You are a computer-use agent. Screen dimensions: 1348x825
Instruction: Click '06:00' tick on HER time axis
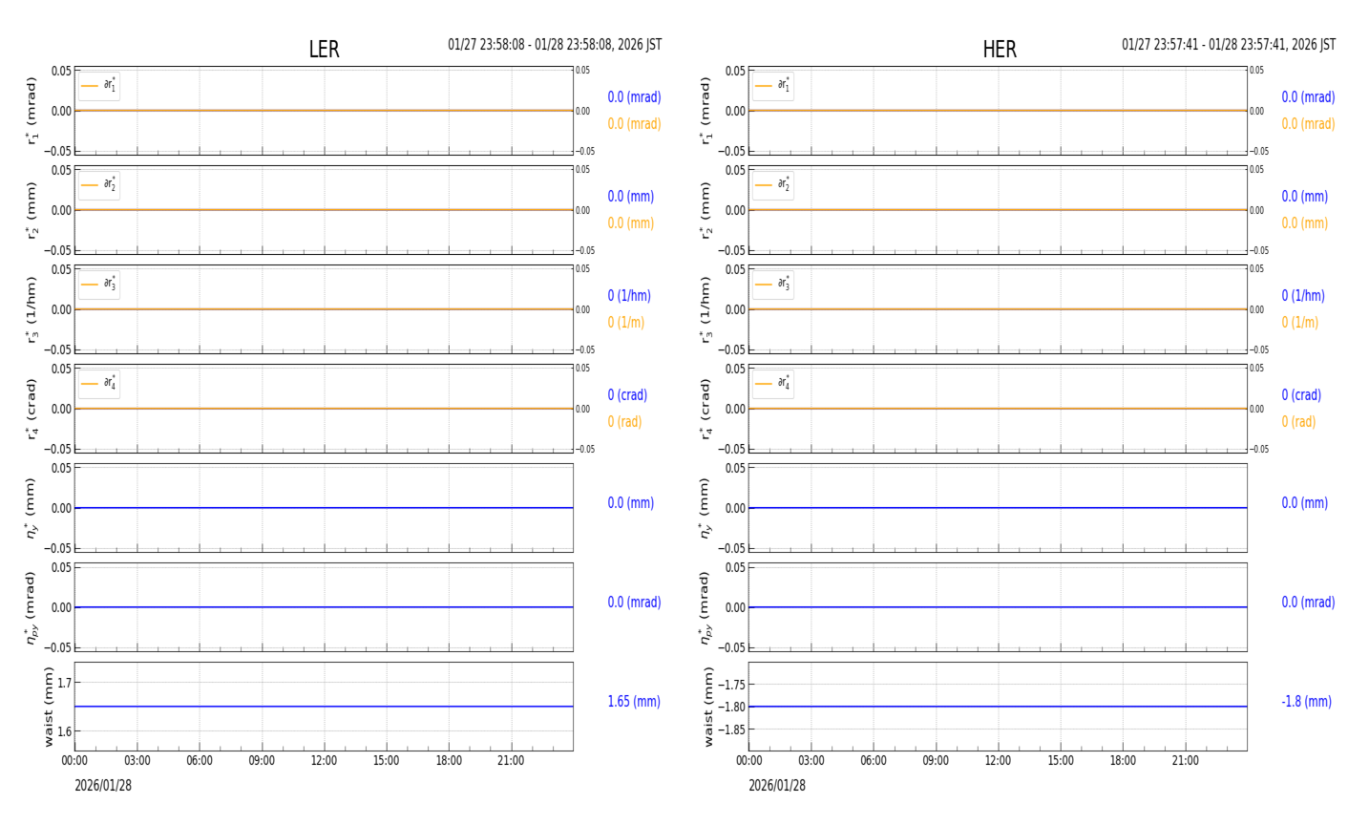874,761
